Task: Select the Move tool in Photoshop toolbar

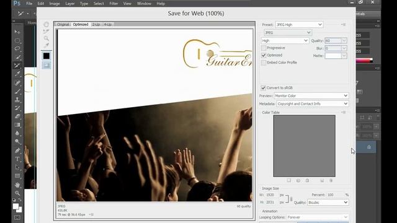Action: 17,32
